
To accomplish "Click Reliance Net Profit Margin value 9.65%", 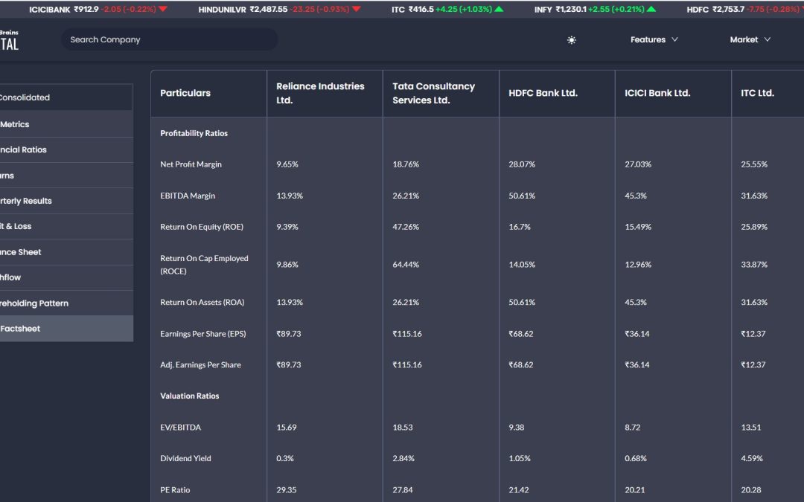I will (287, 164).
